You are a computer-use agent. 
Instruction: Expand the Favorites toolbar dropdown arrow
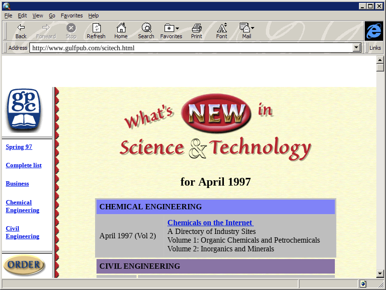pos(178,29)
